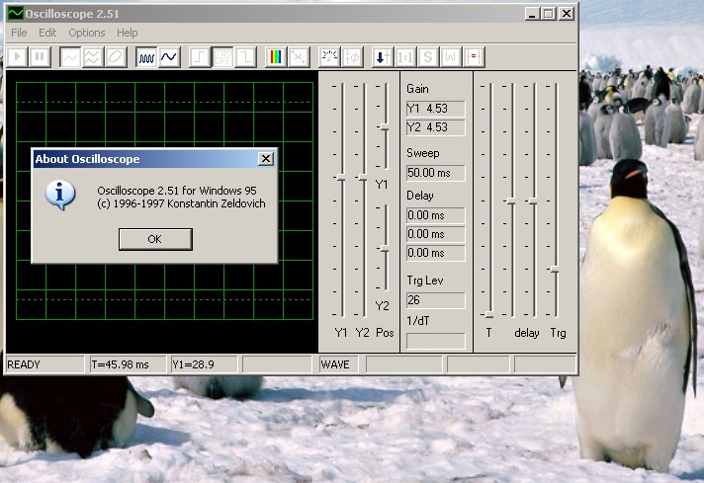Click the Gain label
This screenshot has width=704, height=483.
[x=417, y=89]
